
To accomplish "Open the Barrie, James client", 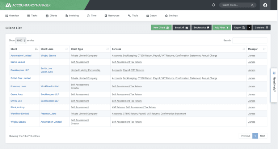I will (x=18, y=62).
